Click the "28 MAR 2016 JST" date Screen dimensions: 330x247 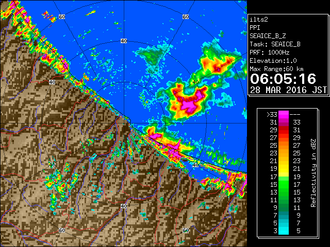pyautogui.click(x=288, y=90)
